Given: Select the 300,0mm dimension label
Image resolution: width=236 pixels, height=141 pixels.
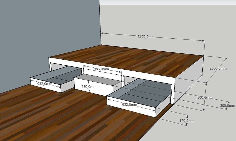Looking at the screenshot, I should pyautogui.click(x=228, y=106).
